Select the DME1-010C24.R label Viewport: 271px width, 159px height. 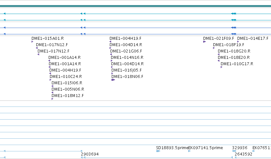tap(66, 76)
